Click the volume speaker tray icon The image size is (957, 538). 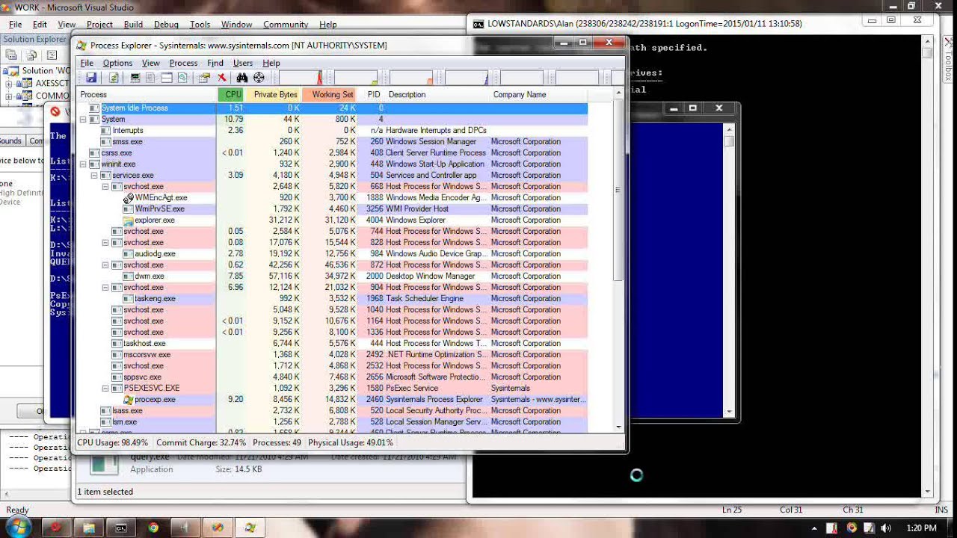coord(887,528)
